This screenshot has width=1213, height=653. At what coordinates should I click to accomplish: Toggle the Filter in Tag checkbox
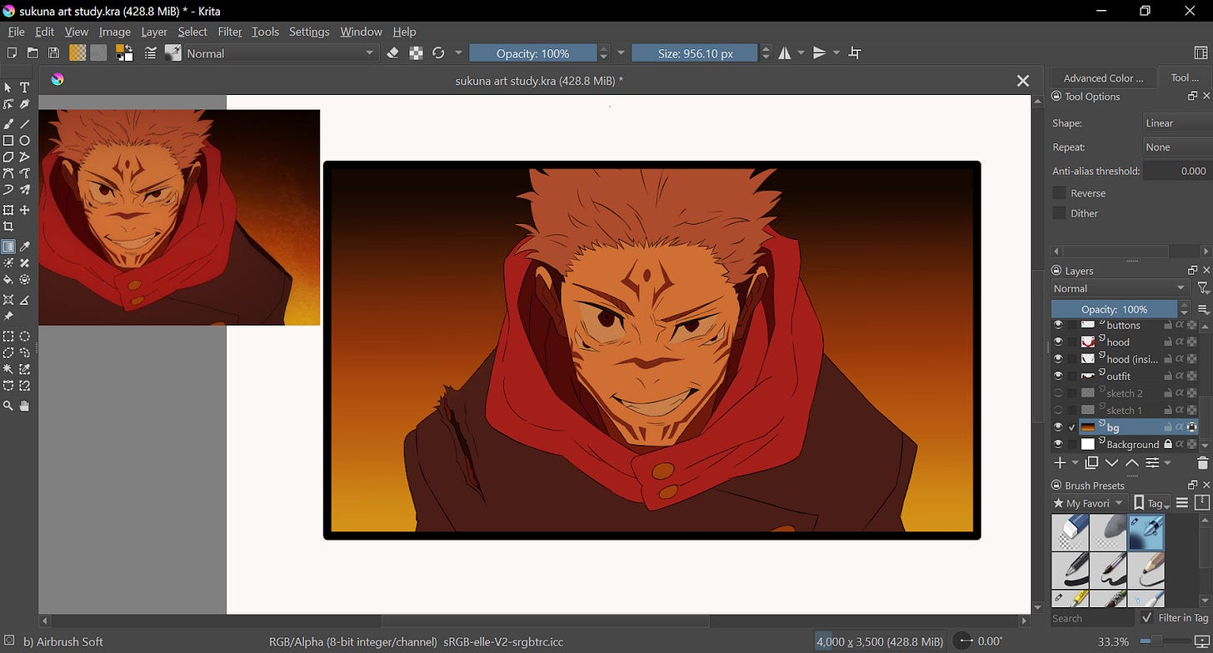pos(1147,618)
